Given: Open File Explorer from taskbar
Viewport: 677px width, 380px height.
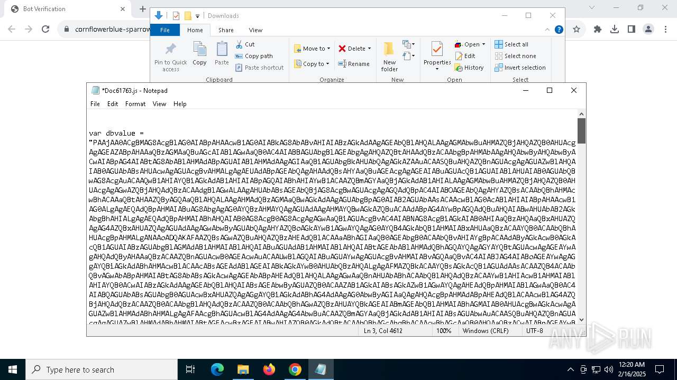Looking at the screenshot, I should 243,369.
